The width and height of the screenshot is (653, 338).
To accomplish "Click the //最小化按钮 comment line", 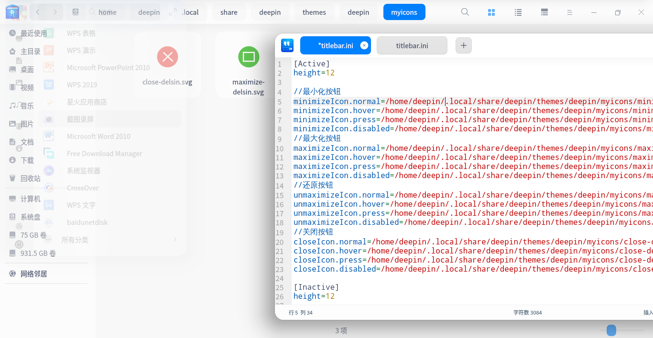I will point(317,92).
